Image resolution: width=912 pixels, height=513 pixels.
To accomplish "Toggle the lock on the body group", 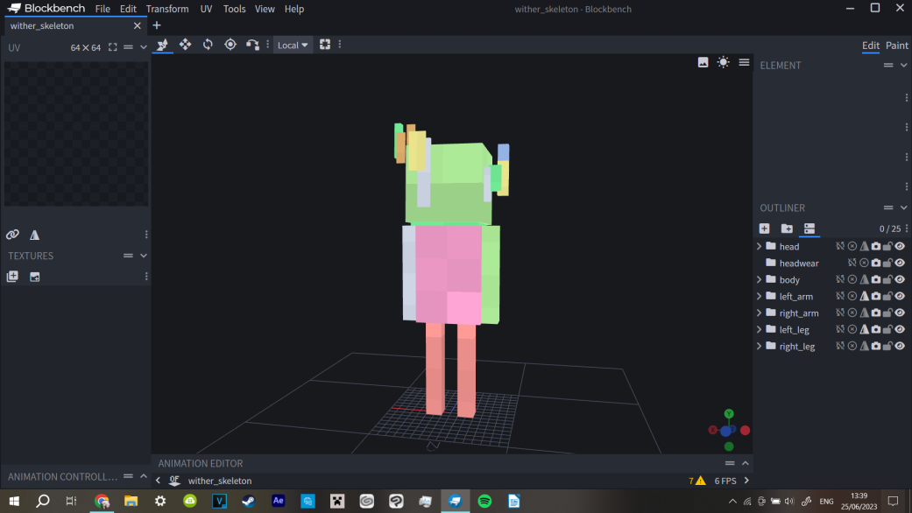I will click(887, 279).
